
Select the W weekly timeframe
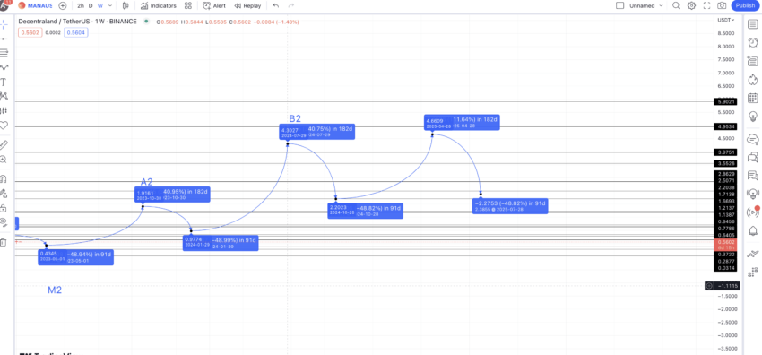(100, 6)
